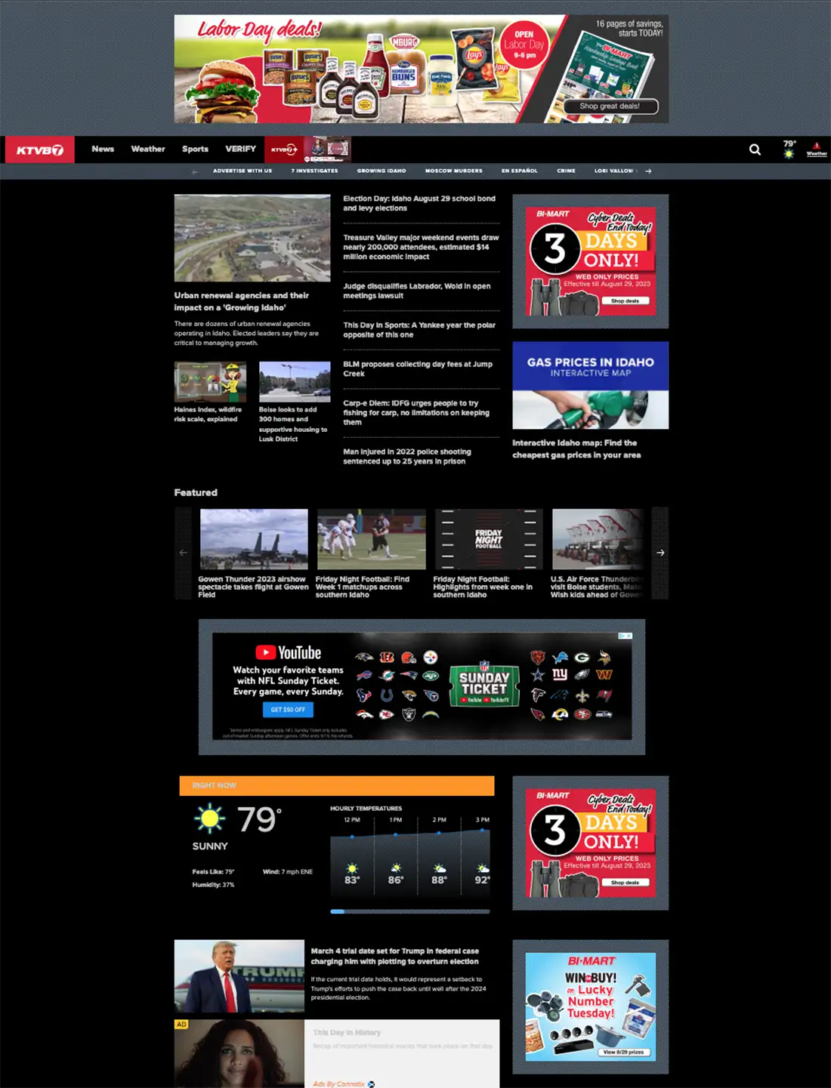Open 'Interactive Idaho map' gas prices link
Viewport: 831px width, 1088px height.
coord(576,448)
